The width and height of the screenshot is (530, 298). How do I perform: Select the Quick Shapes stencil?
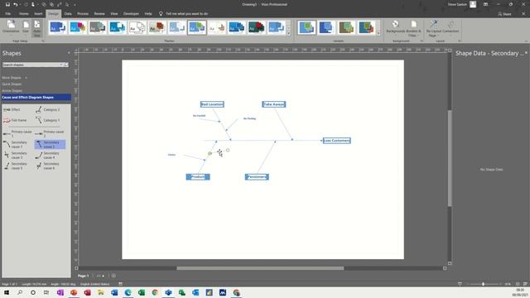click(x=12, y=84)
